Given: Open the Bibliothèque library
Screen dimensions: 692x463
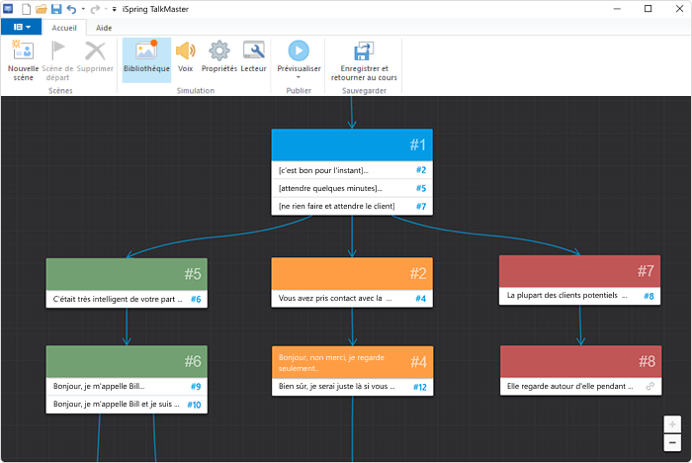Looking at the screenshot, I should tap(146, 59).
